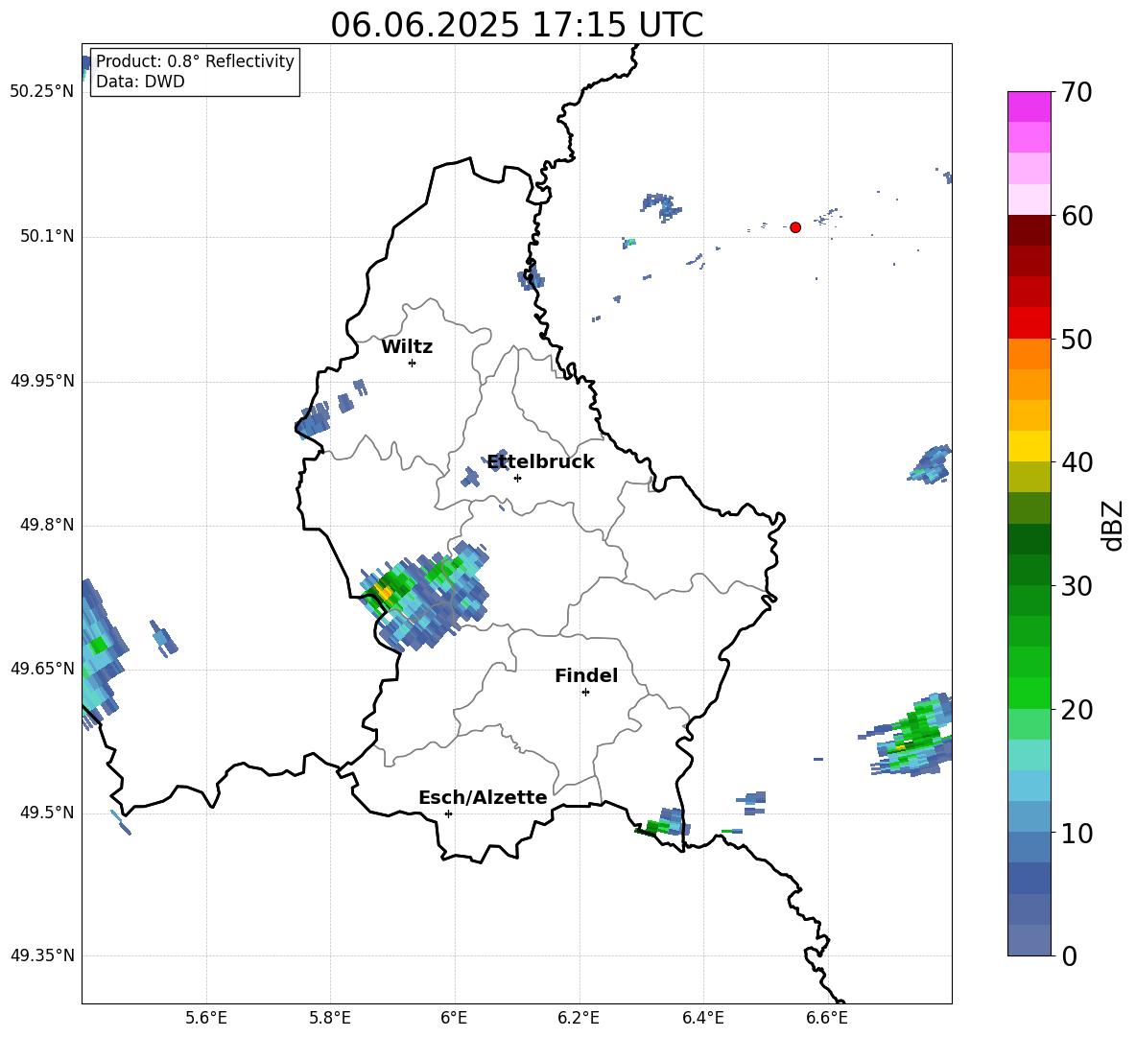Click the green echo southeast of Esch/Alzette

click(652, 827)
